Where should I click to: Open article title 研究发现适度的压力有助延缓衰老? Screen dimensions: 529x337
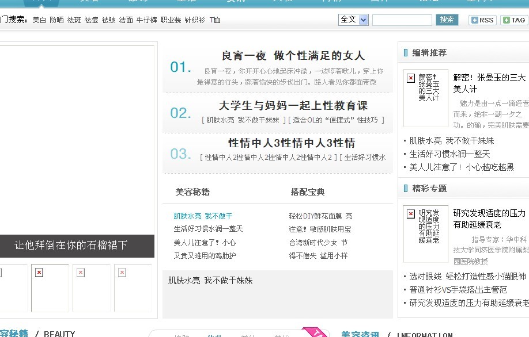[489, 219]
